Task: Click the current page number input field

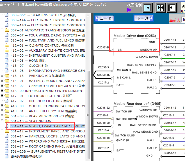Action: (183, 20)
